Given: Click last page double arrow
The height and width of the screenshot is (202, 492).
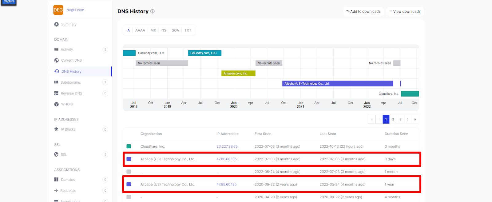Looking at the screenshot, I should coord(415,119).
